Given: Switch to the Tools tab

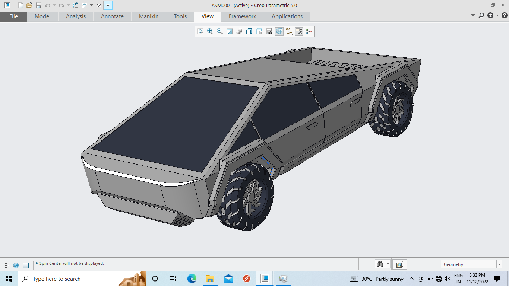Looking at the screenshot, I should 180,16.
